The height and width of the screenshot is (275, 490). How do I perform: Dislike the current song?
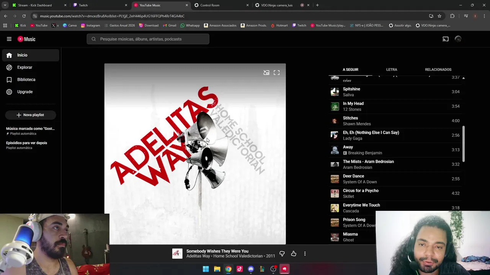coord(282,254)
